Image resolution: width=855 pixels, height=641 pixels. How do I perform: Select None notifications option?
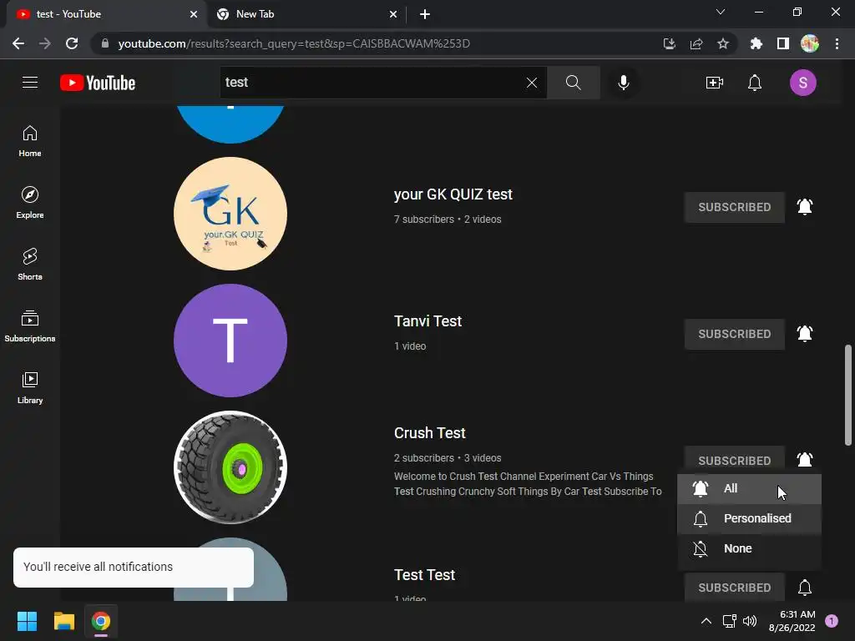pyautogui.click(x=749, y=549)
